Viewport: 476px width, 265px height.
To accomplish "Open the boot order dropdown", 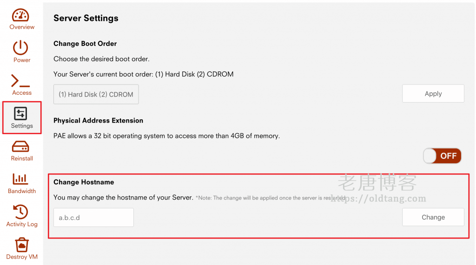I will 96,94.
